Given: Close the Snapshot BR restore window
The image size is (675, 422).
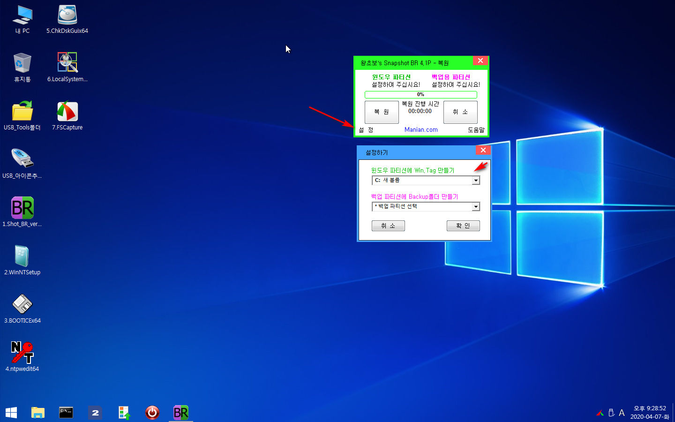Looking at the screenshot, I should coord(480,60).
